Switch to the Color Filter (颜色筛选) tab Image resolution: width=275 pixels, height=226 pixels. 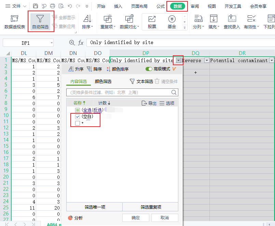tap(103, 82)
